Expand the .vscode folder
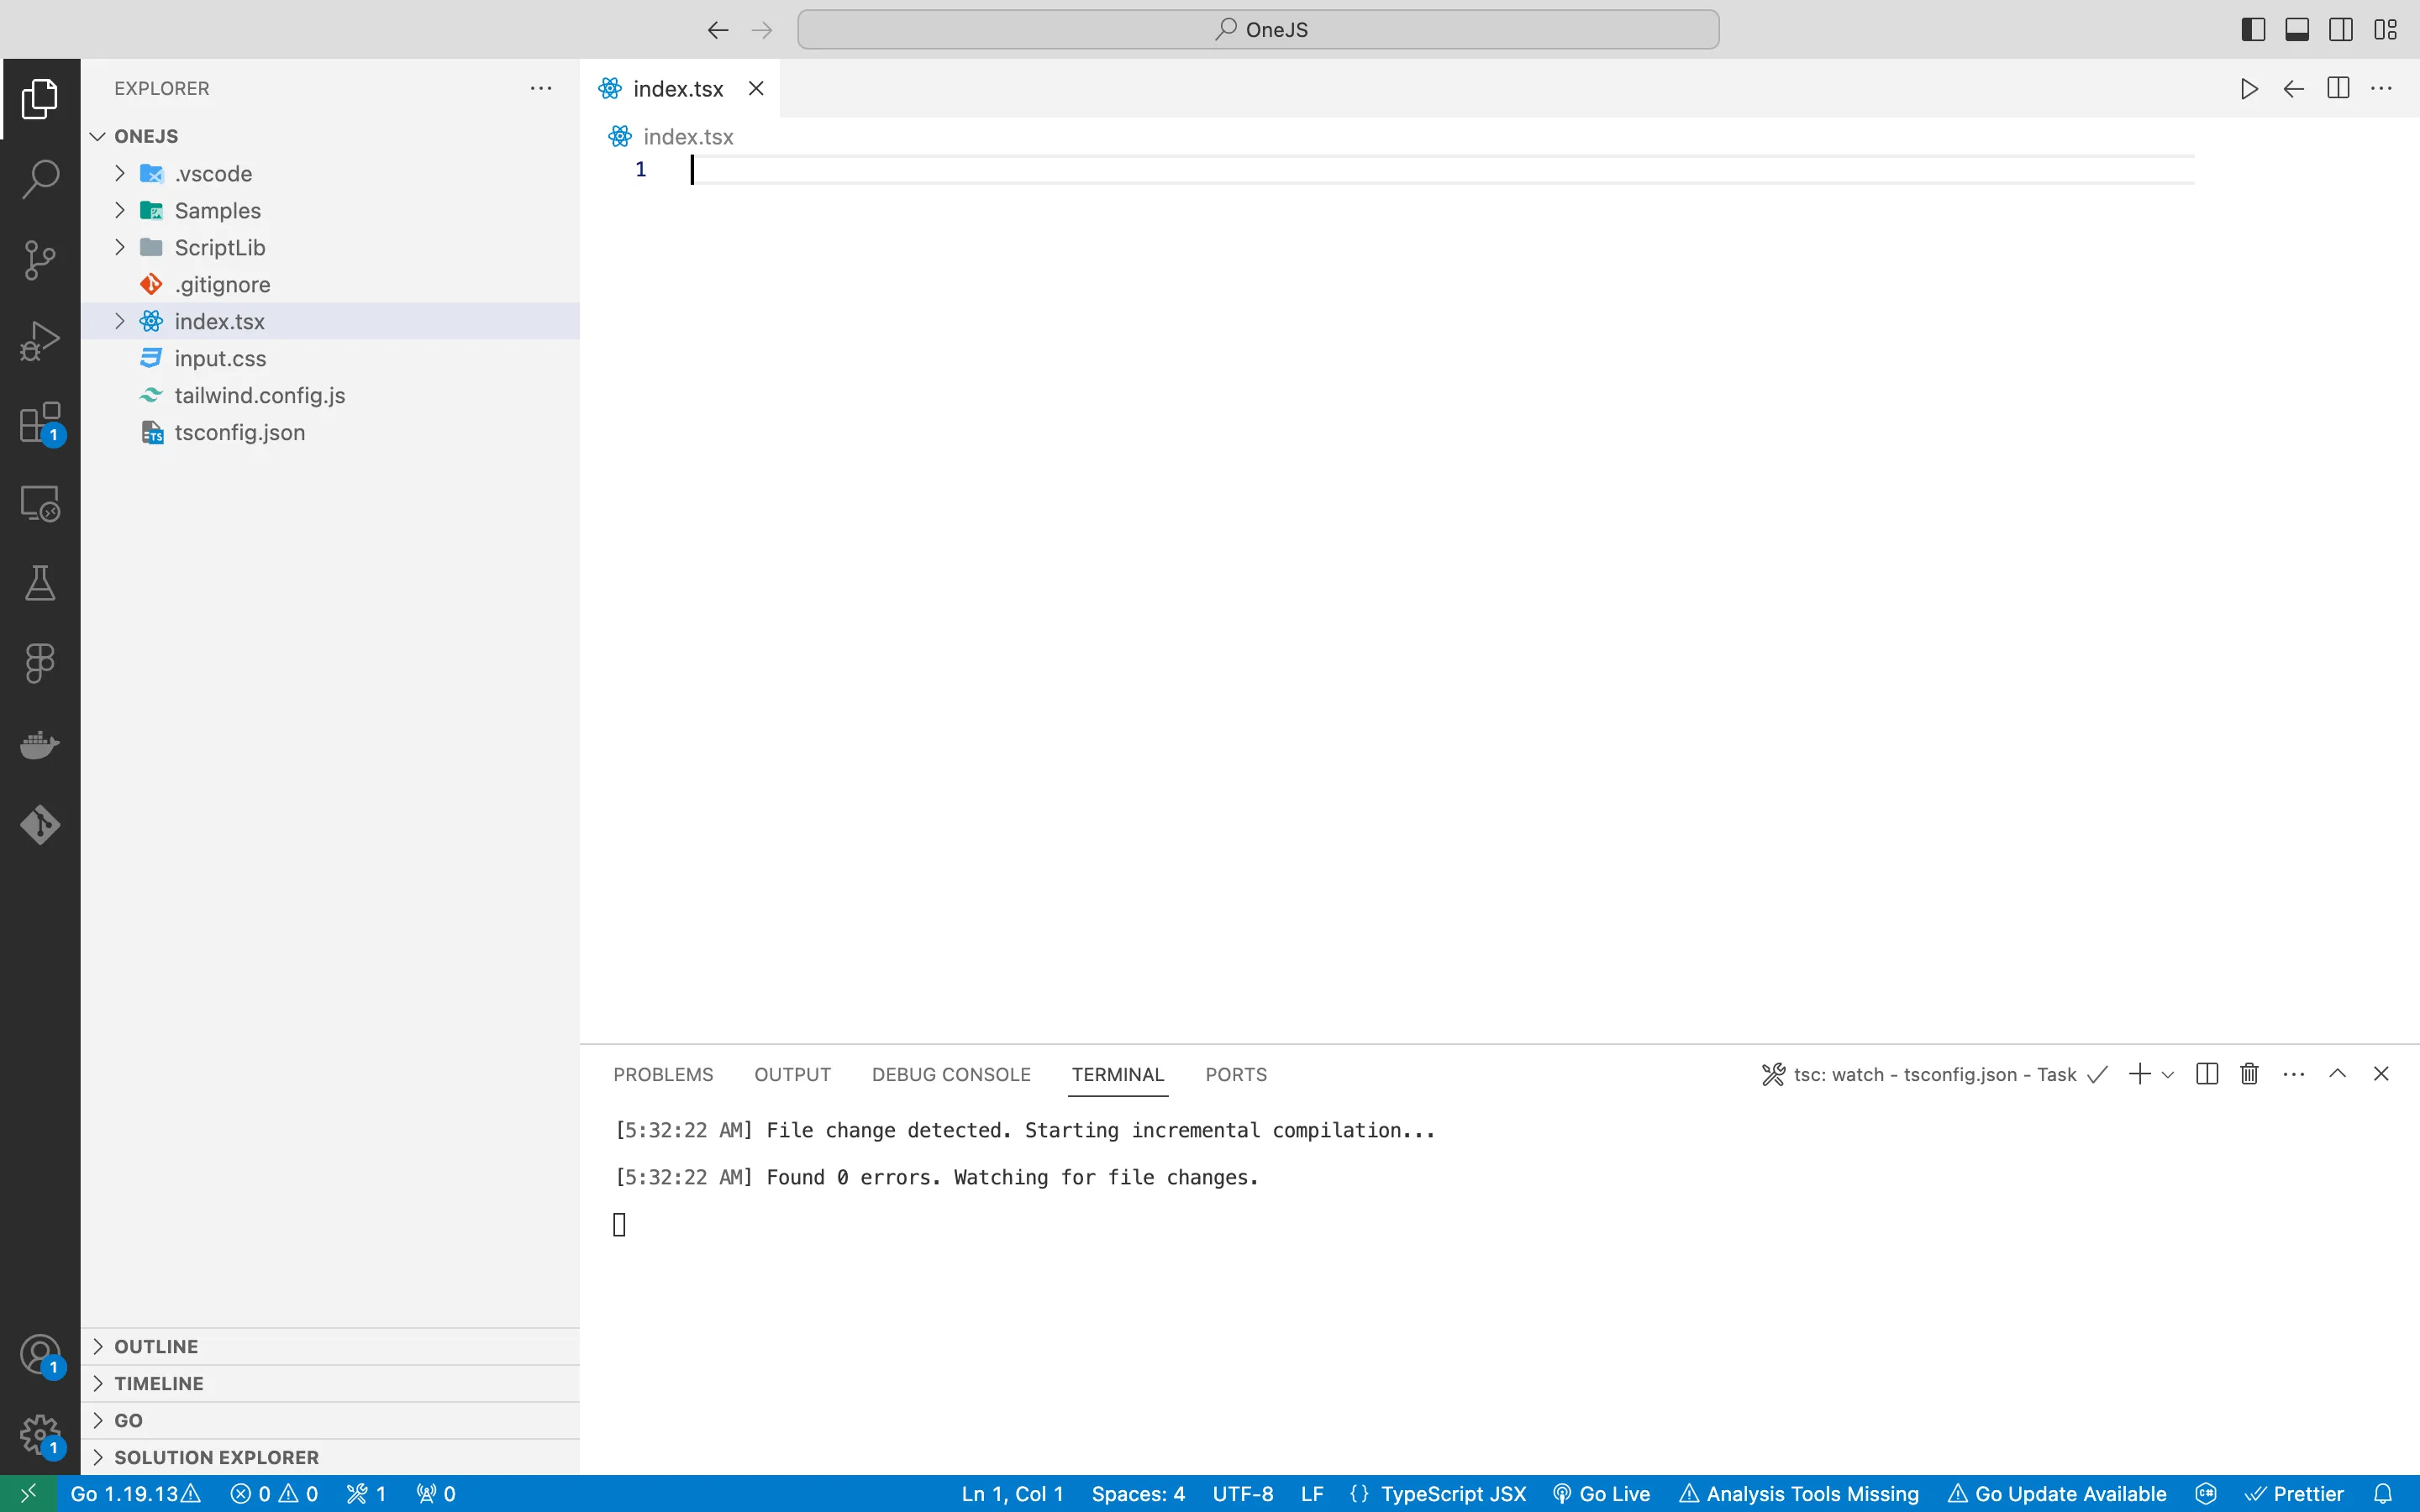2420x1512 pixels. pyautogui.click(x=120, y=173)
